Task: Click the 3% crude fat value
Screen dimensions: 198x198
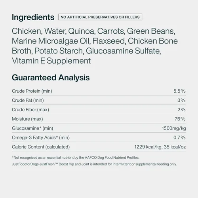Action: click(x=181, y=101)
